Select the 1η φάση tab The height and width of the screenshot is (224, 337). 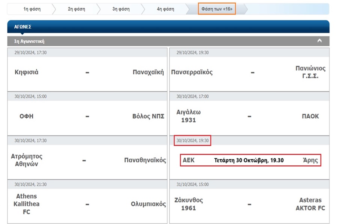[32, 9]
